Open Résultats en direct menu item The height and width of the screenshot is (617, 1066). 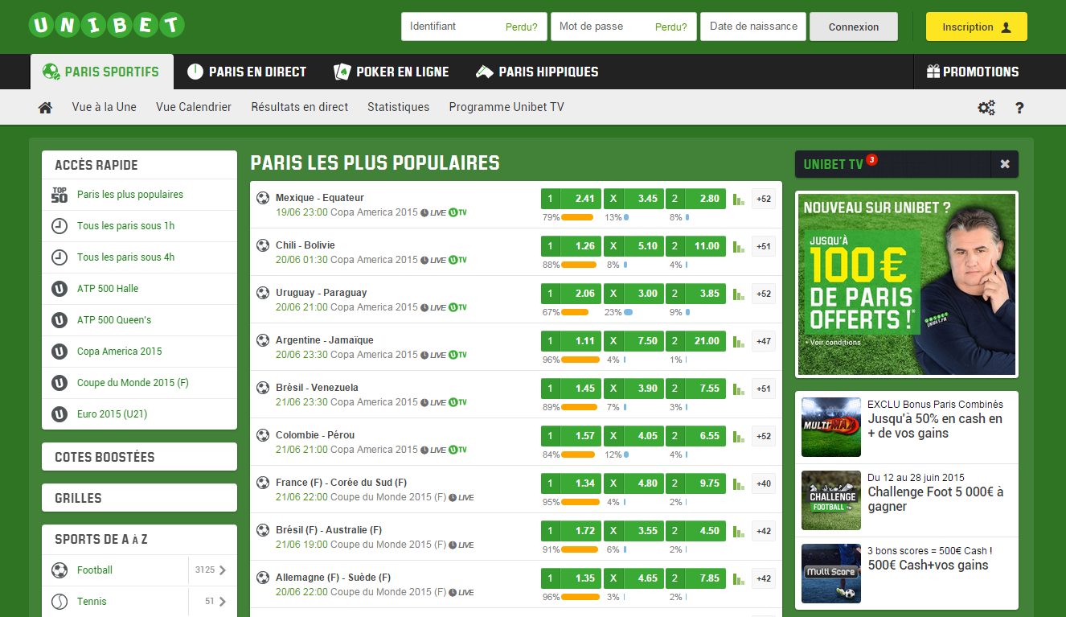click(300, 107)
